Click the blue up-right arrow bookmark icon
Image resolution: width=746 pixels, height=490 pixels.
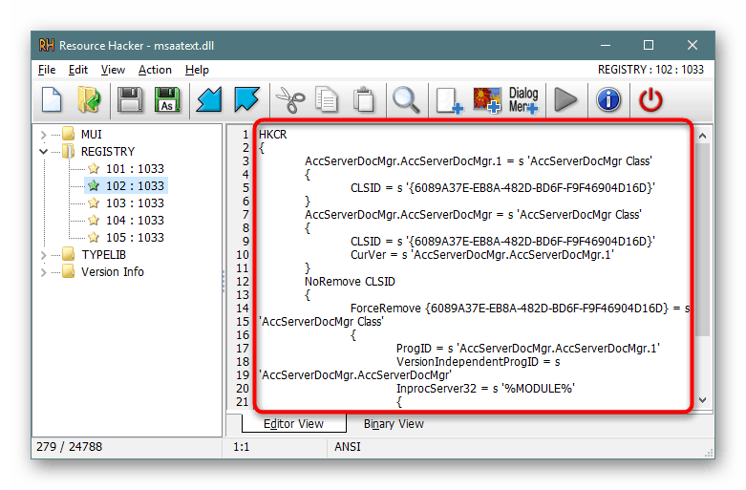click(x=246, y=100)
